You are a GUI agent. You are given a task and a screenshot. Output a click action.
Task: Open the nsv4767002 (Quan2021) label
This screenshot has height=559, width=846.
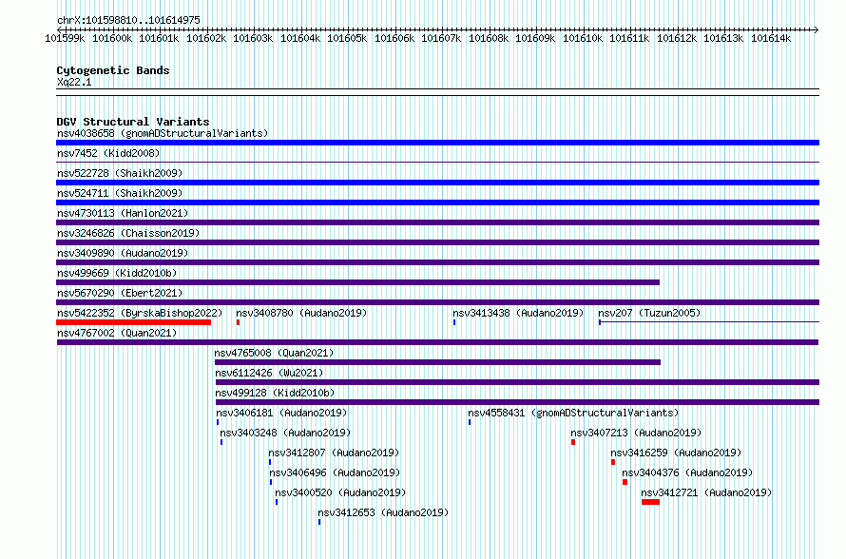[x=117, y=333]
